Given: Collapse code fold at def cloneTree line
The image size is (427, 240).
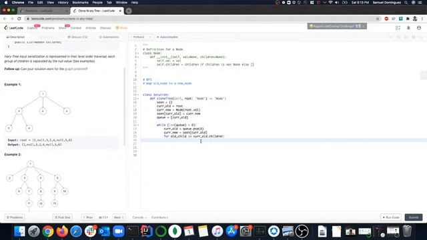Looking at the screenshot, I should point(138,99).
